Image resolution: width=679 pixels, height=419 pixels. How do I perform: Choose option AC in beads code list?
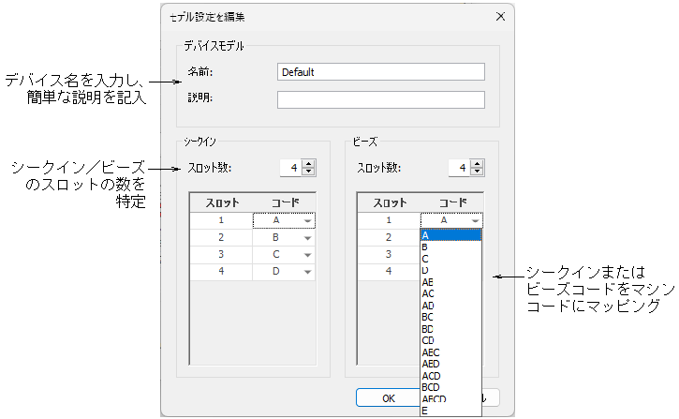pyautogui.click(x=450, y=293)
